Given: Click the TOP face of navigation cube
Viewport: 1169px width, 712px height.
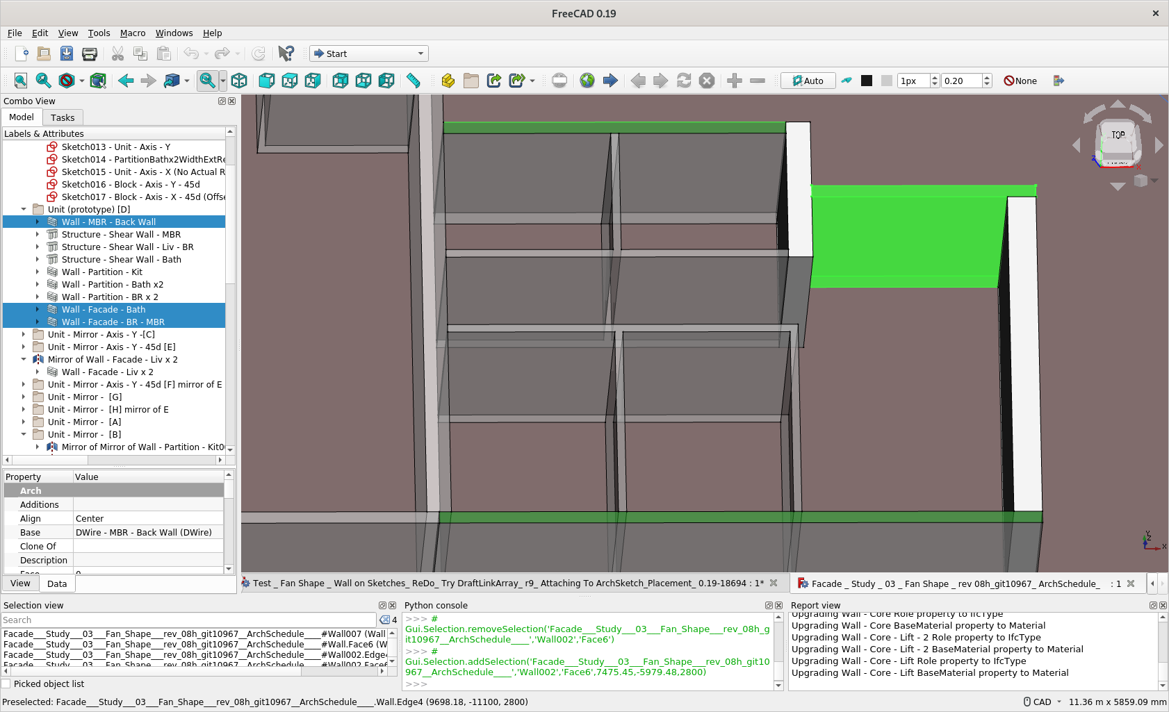Looking at the screenshot, I should point(1118,135).
